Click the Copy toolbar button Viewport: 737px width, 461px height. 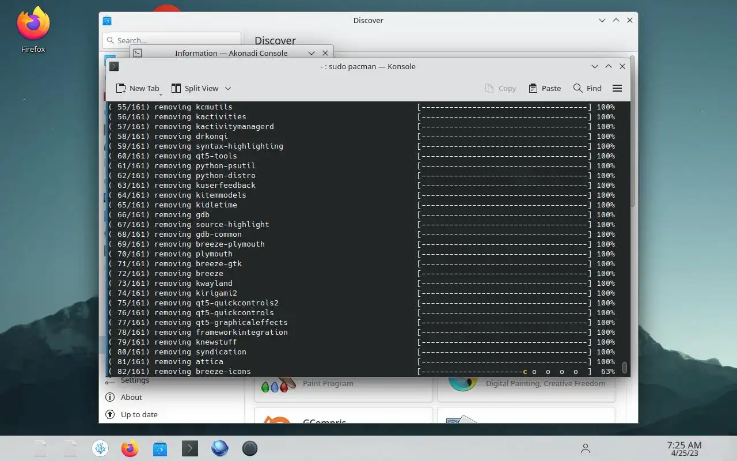point(500,88)
